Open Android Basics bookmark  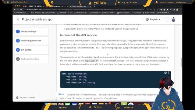point(20,13)
